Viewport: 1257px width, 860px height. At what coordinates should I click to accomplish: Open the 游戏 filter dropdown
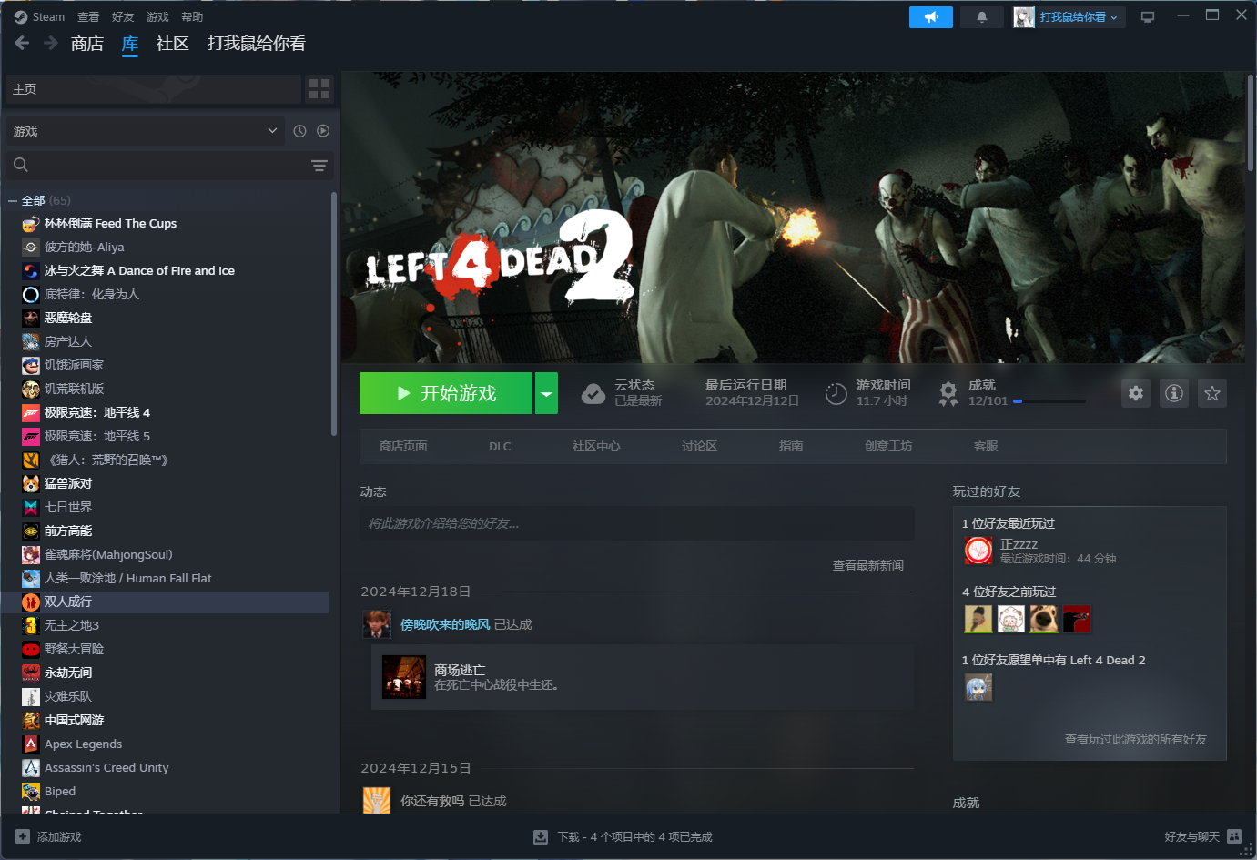(x=146, y=131)
